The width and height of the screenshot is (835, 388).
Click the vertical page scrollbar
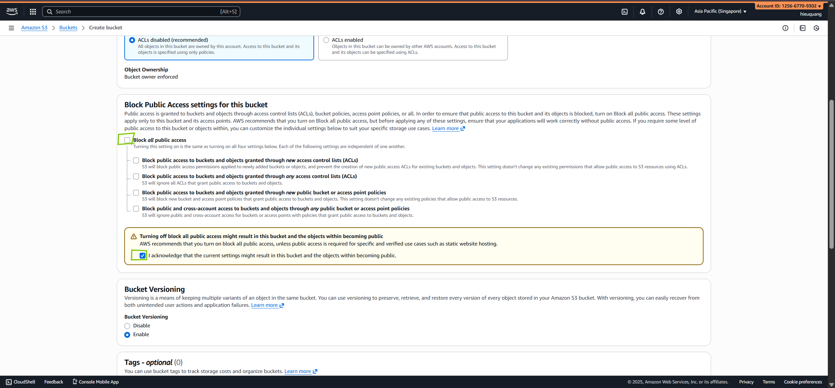tap(831, 174)
